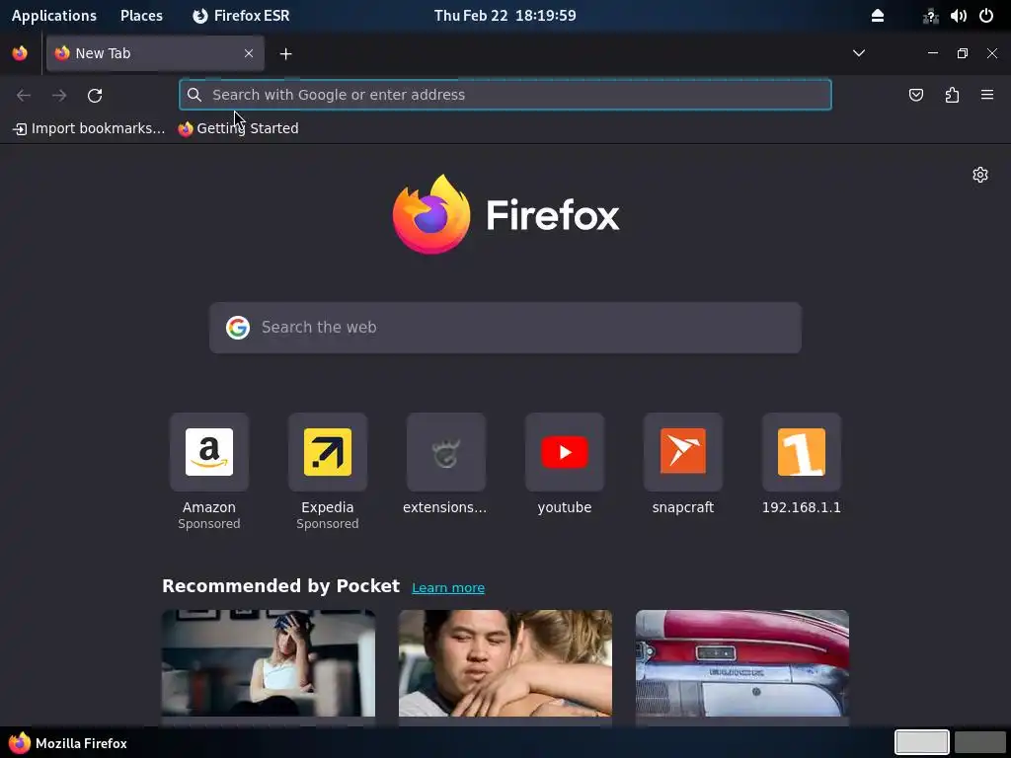Click the magnifier icon in address bar
1011x758 pixels.
[194, 95]
